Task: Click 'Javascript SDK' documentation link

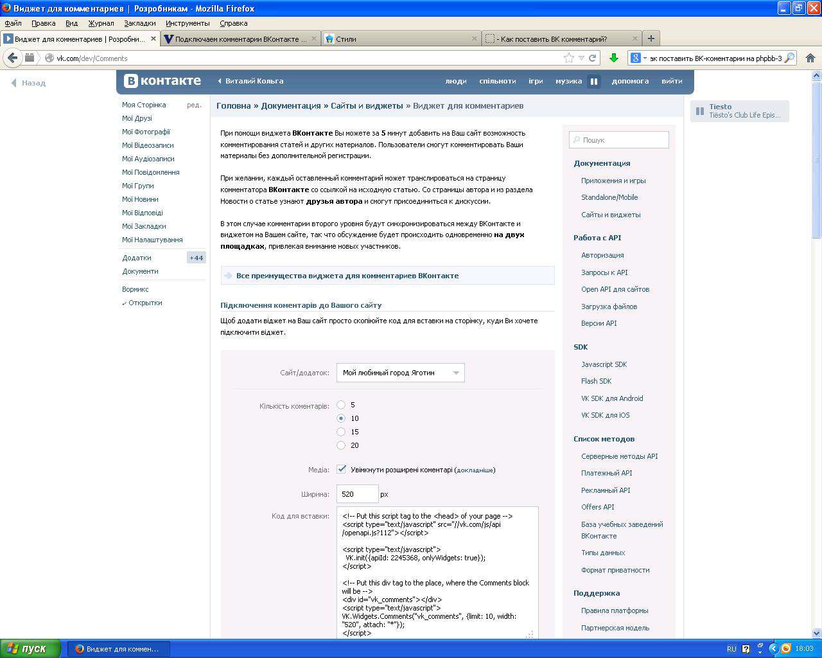Action: click(604, 364)
